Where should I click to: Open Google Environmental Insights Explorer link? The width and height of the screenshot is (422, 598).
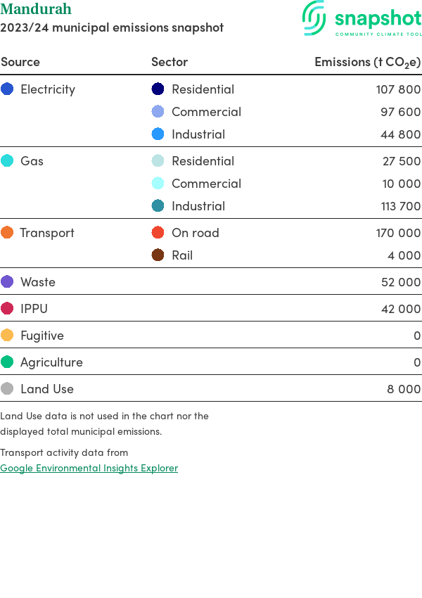click(89, 468)
